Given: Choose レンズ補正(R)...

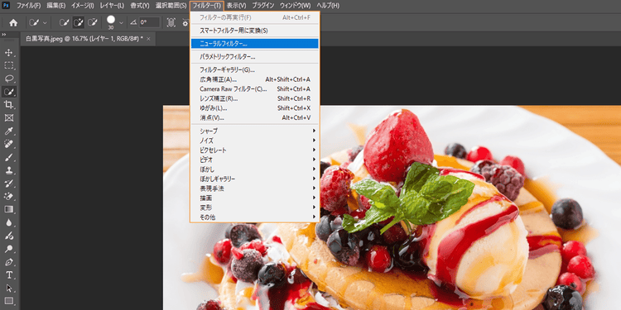Looking at the screenshot, I should pos(254,98).
